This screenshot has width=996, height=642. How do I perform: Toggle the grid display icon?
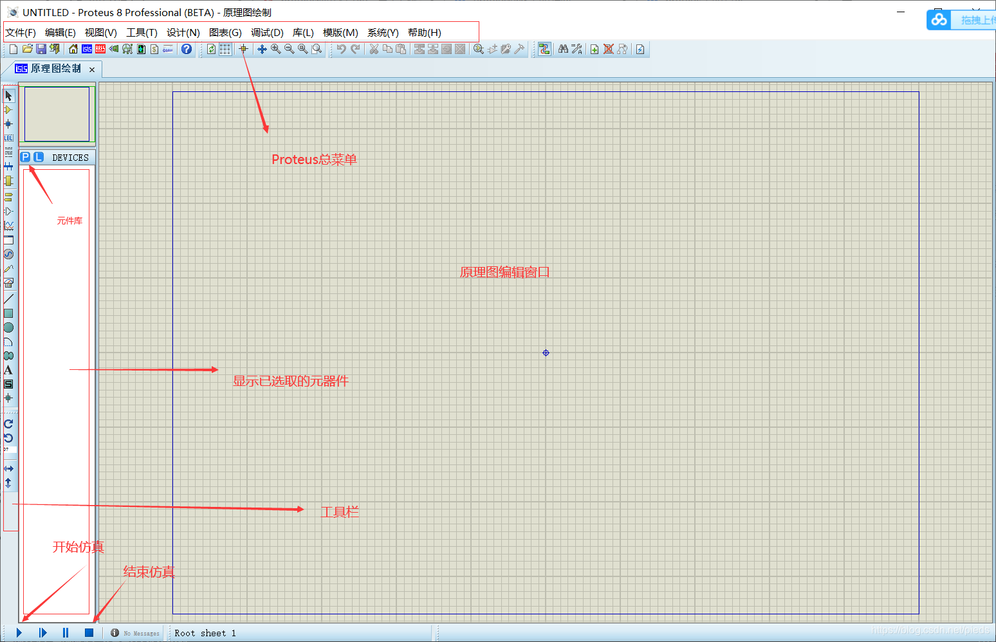coord(225,49)
